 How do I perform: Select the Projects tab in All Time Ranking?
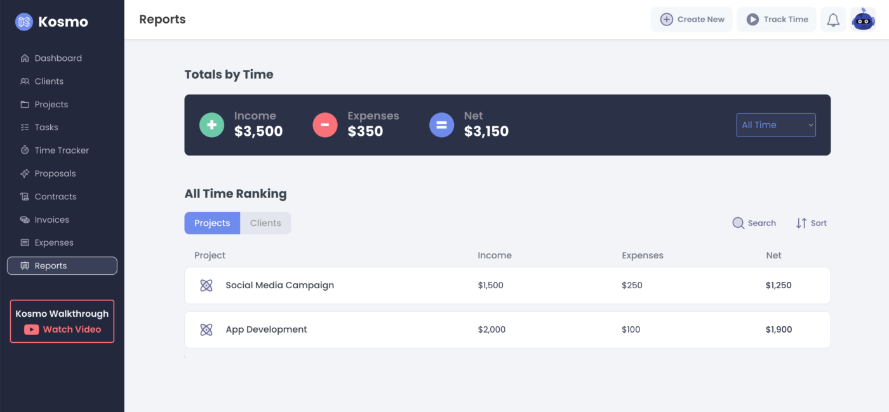(212, 223)
